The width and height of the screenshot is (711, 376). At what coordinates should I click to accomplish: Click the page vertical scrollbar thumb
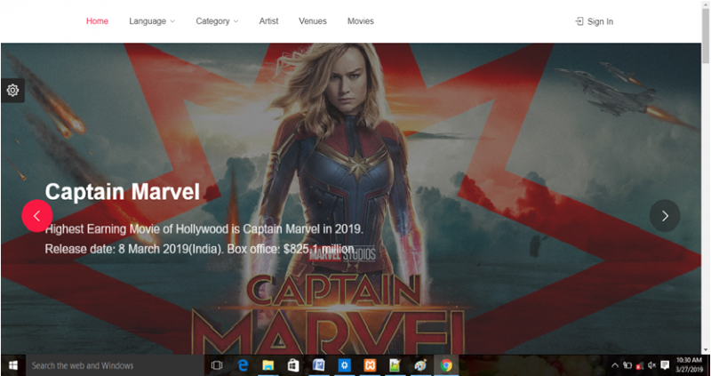(x=706, y=36)
